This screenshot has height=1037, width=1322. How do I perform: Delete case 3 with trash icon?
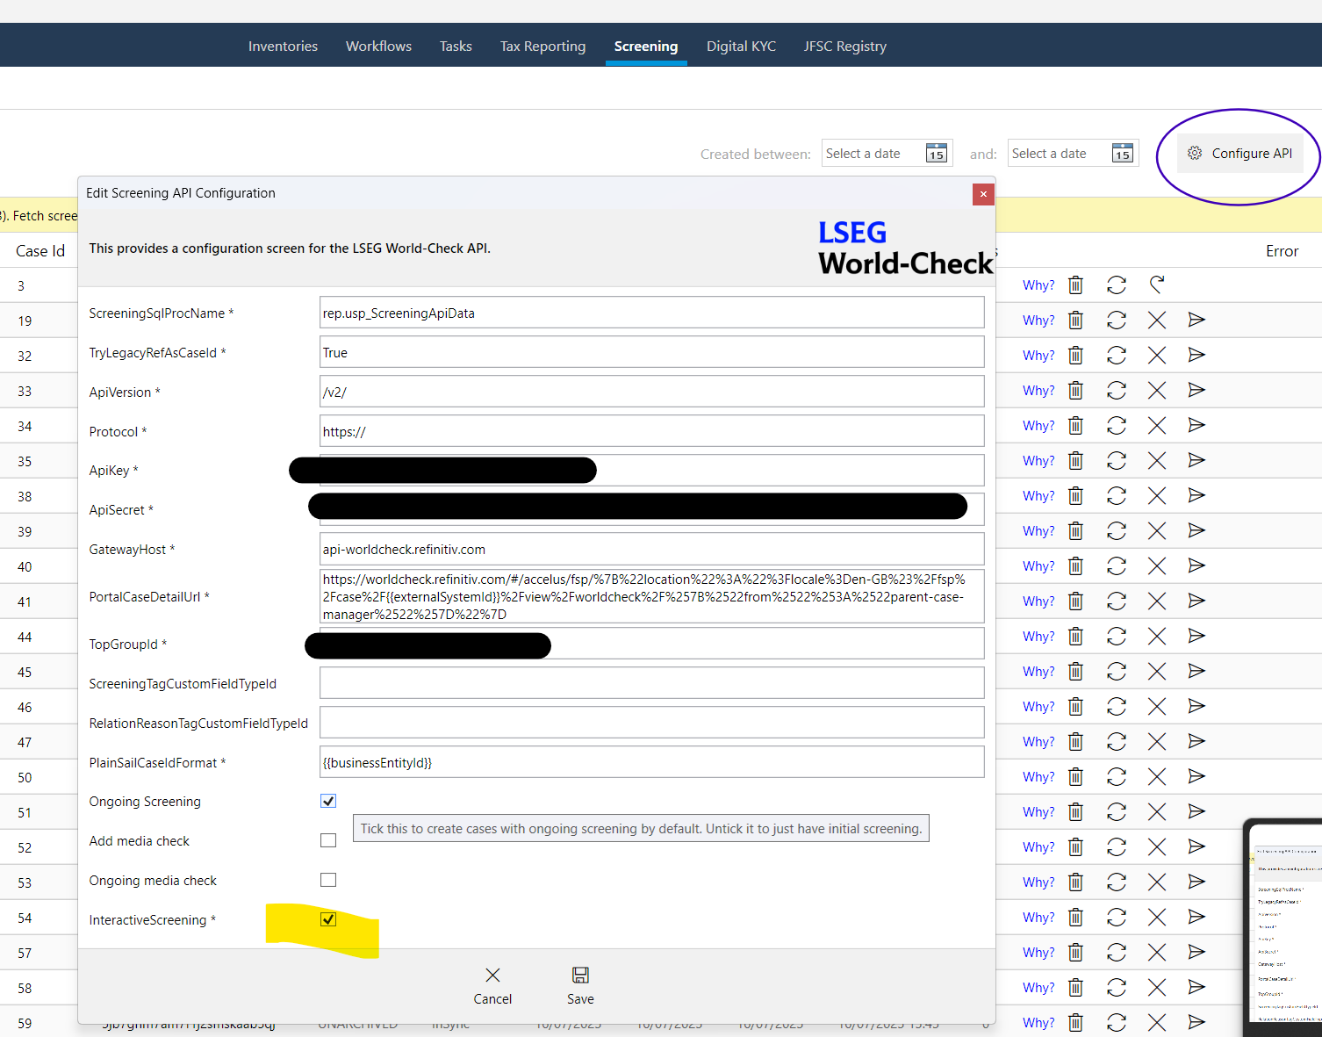(x=1075, y=285)
